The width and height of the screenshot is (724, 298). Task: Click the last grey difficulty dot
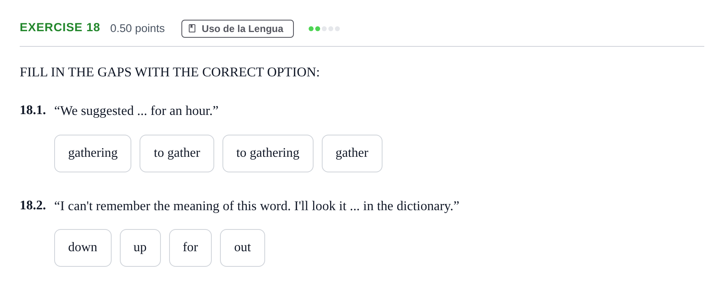[x=337, y=29]
